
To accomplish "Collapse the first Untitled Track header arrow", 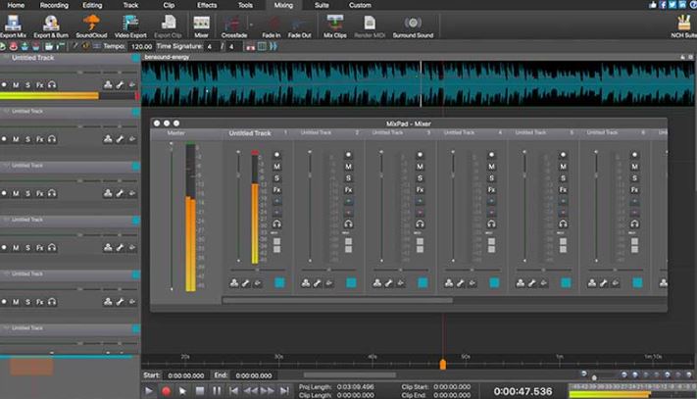I will coord(6,57).
